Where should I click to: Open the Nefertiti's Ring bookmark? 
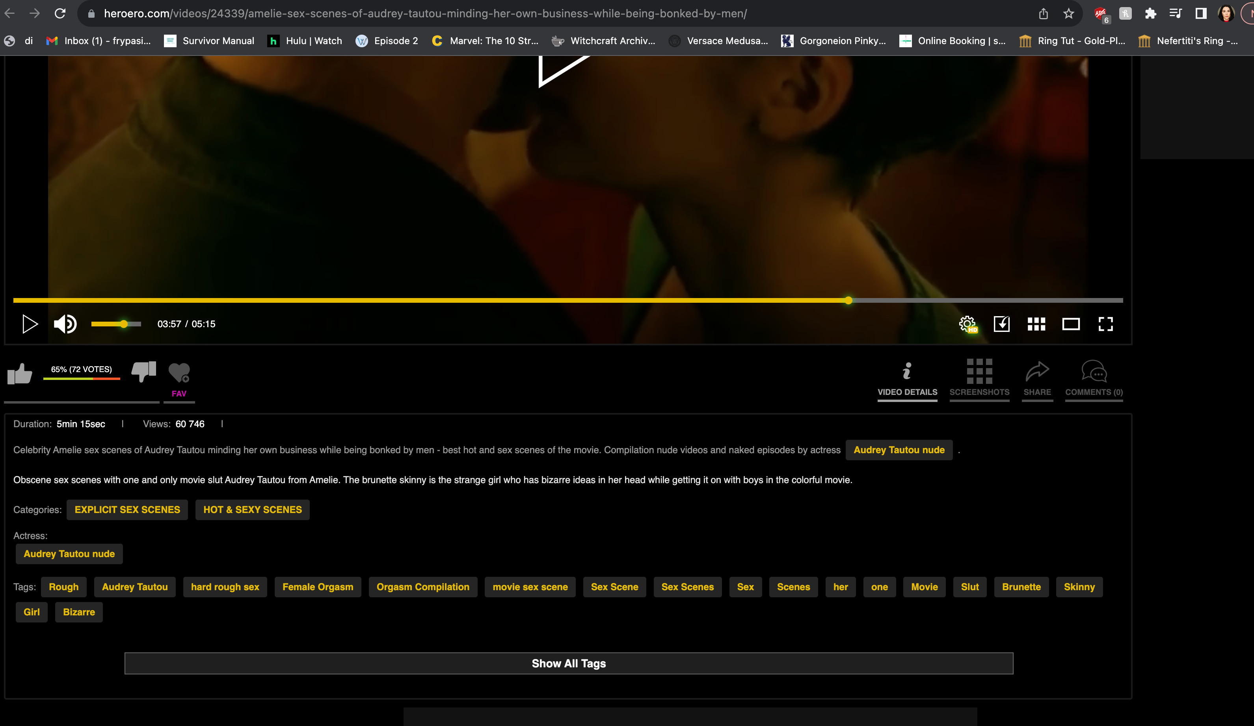1188,41
